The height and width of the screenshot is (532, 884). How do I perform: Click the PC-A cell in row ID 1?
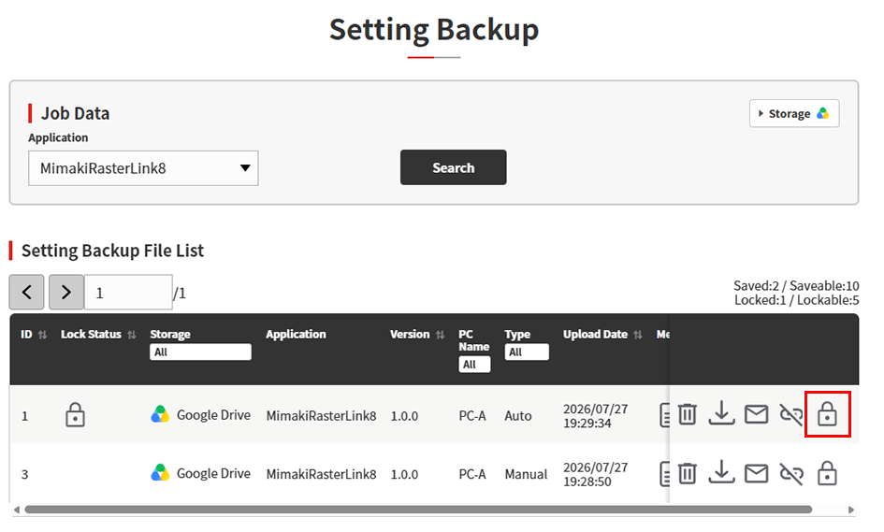pyautogui.click(x=471, y=416)
